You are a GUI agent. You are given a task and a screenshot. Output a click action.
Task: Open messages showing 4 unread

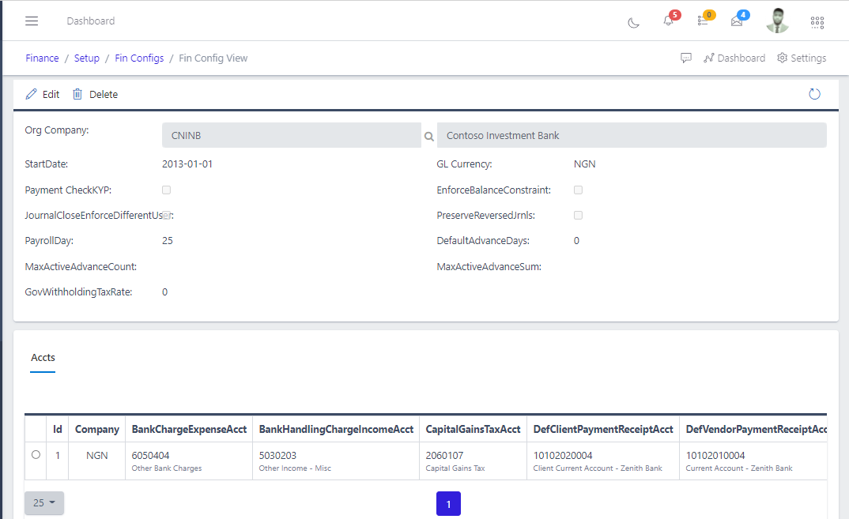[737, 23]
